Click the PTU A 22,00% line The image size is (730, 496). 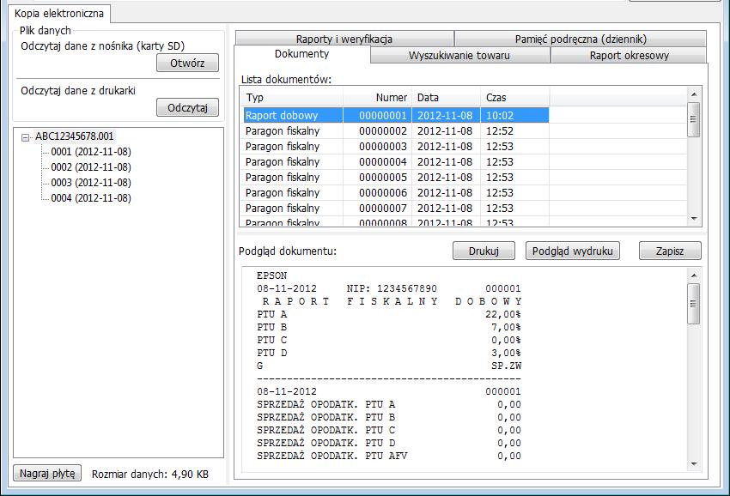pyautogui.click(x=389, y=315)
